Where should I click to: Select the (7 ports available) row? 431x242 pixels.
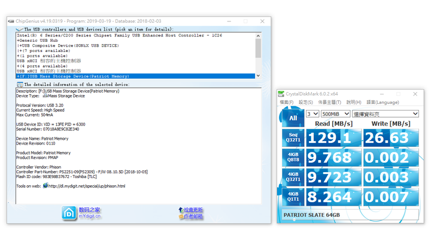(135, 51)
